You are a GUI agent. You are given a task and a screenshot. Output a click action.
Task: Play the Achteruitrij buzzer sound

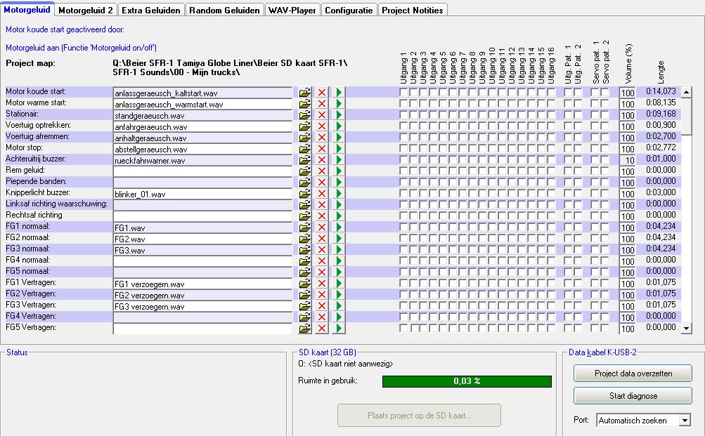click(x=339, y=160)
